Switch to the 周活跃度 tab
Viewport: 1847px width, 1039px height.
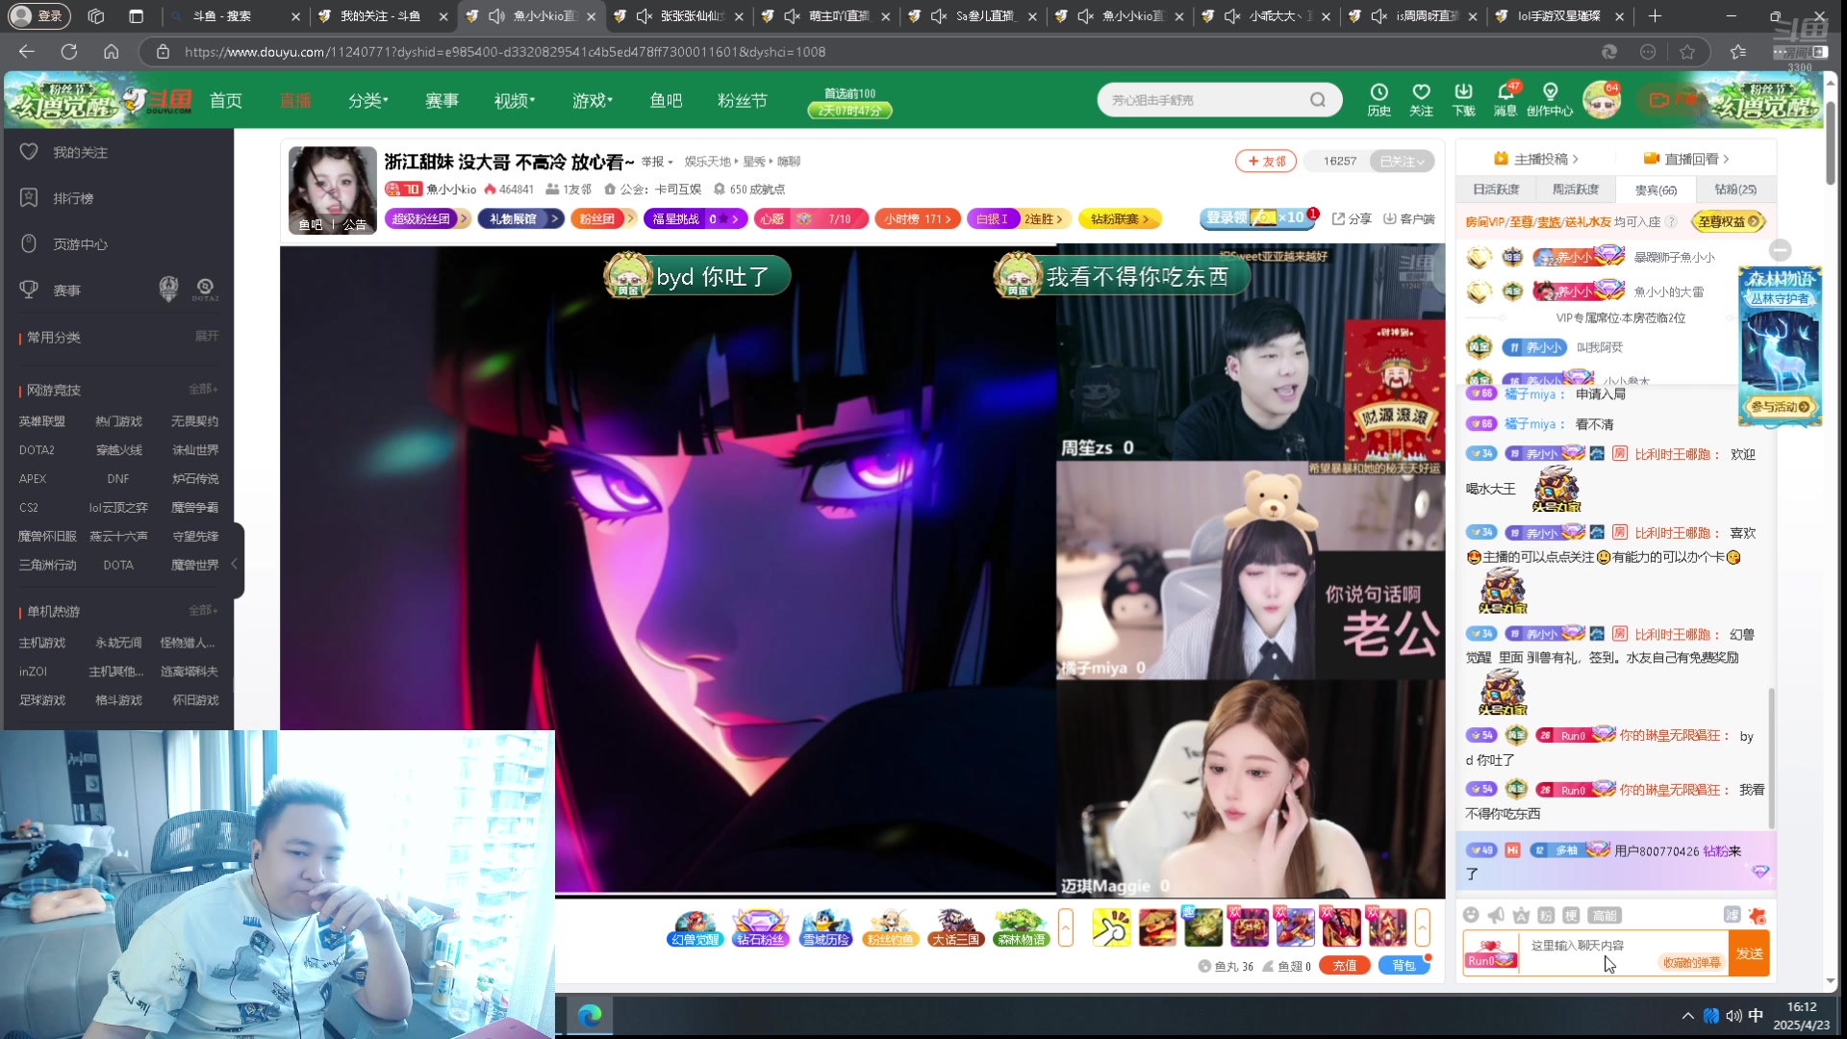(1576, 190)
